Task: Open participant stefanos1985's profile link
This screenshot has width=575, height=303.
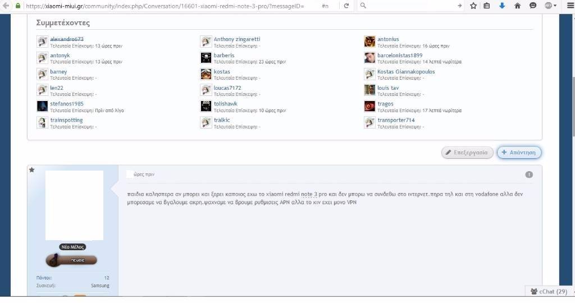Action: (x=67, y=104)
